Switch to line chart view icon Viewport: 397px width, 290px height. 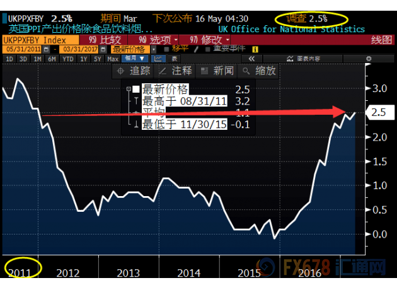pyautogui.click(x=157, y=59)
